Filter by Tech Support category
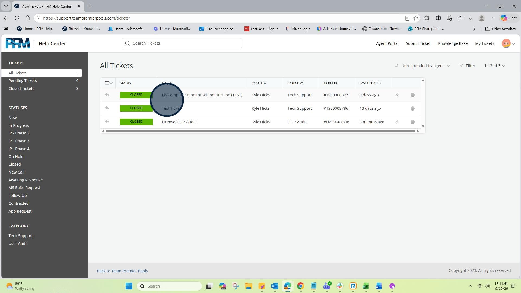The height and width of the screenshot is (293, 521). coord(20,236)
